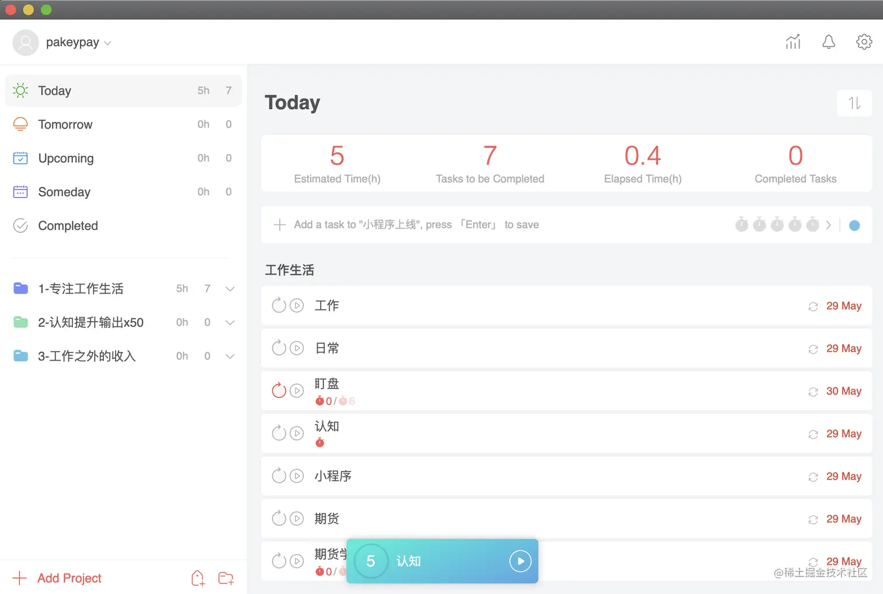Open notifications bell icon
Image resolution: width=883 pixels, height=594 pixels.
click(829, 42)
